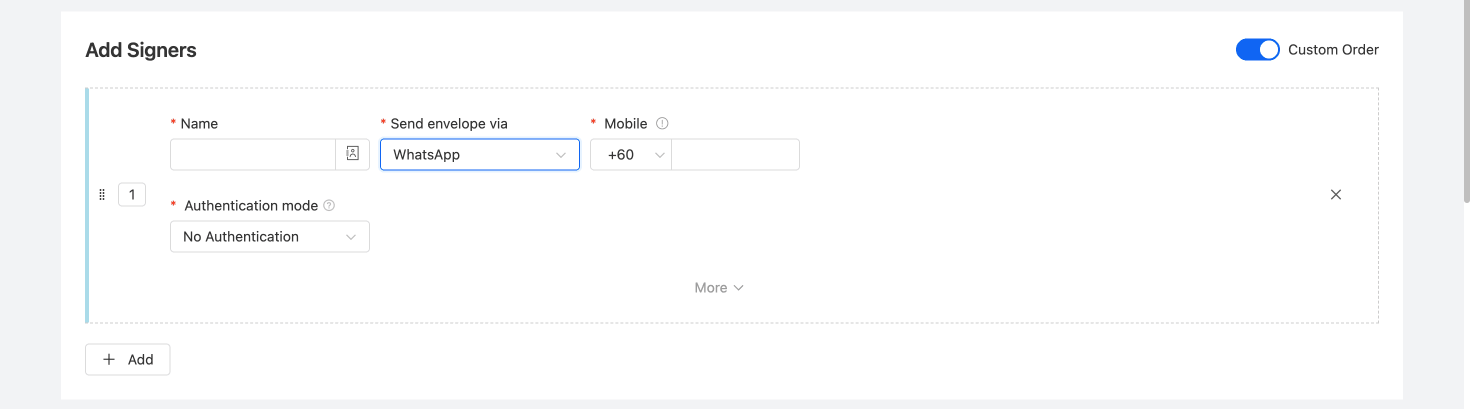Click the Mobile info tooltip icon
The height and width of the screenshot is (409, 1470).
tap(662, 123)
